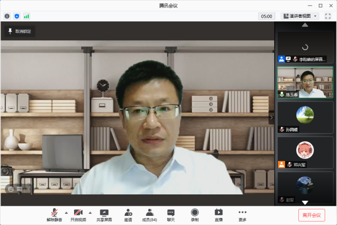This screenshot has height=225, width=337.
Task: Open the live stream (直播) option
Action: click(x=218, y=214)
